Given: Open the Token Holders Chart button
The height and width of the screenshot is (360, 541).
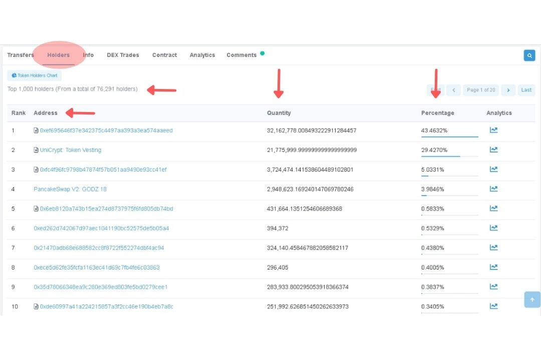Looking at the screenshot, I should coord(35,75).
